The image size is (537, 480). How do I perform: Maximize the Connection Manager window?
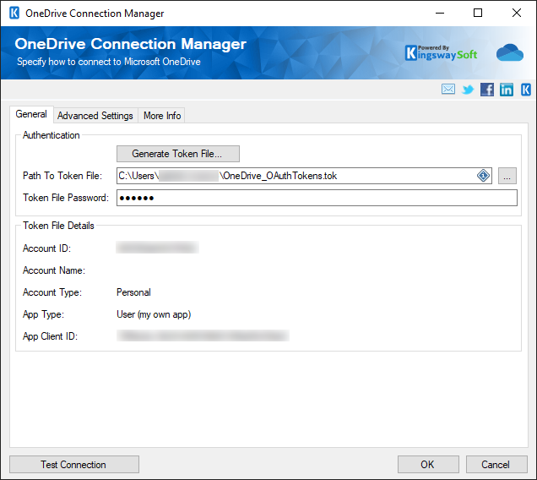478,13
